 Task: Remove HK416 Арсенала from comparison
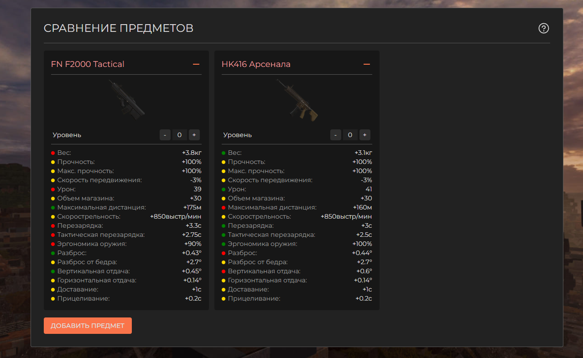point(367,64)
